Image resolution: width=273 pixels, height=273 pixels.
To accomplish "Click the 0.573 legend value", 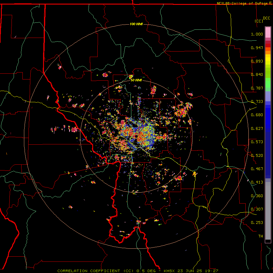I will (x=257, y=142).
